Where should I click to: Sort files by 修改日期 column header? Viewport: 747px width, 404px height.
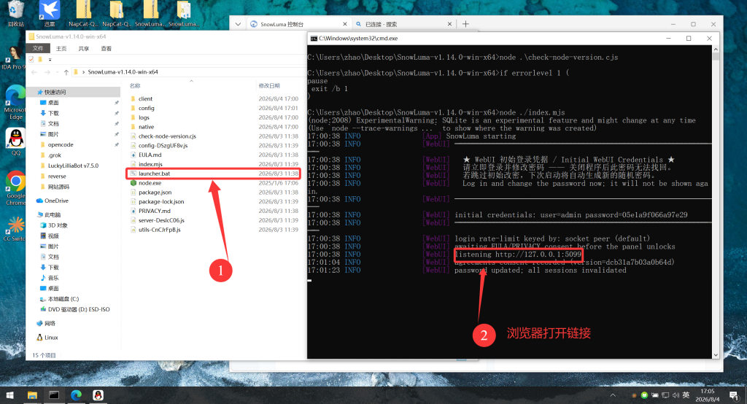(x=269, y=86)
